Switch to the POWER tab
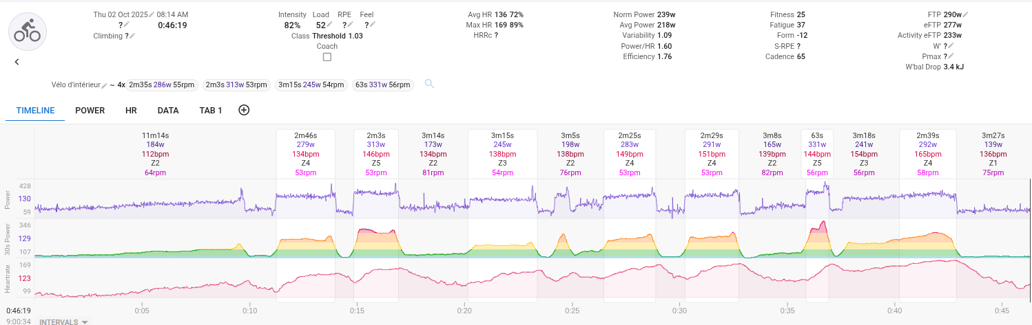Viewport: 1032px width, 325px height. pos(90,111)
